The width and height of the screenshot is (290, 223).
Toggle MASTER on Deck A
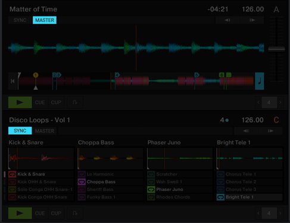coord(45,20)
